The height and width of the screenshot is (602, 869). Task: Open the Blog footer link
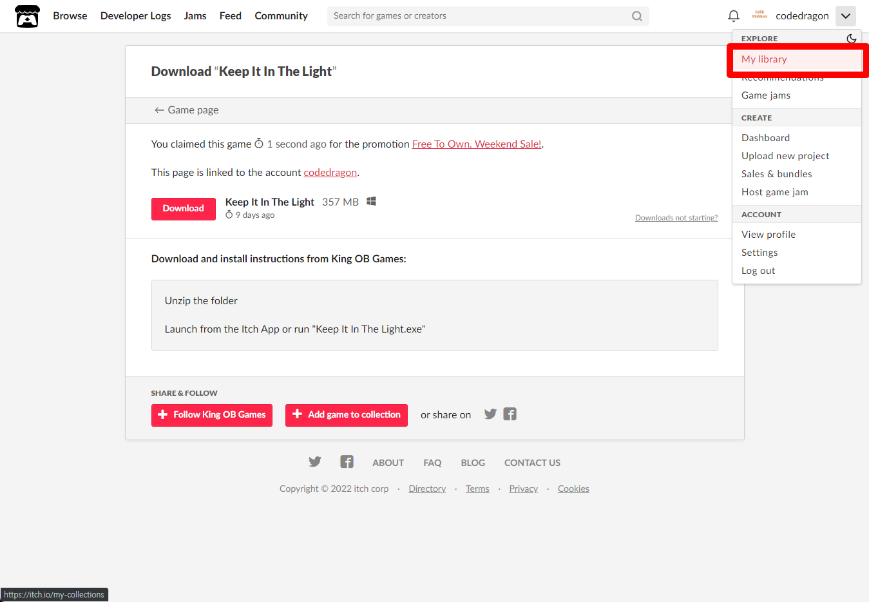[x=473, y=463]
